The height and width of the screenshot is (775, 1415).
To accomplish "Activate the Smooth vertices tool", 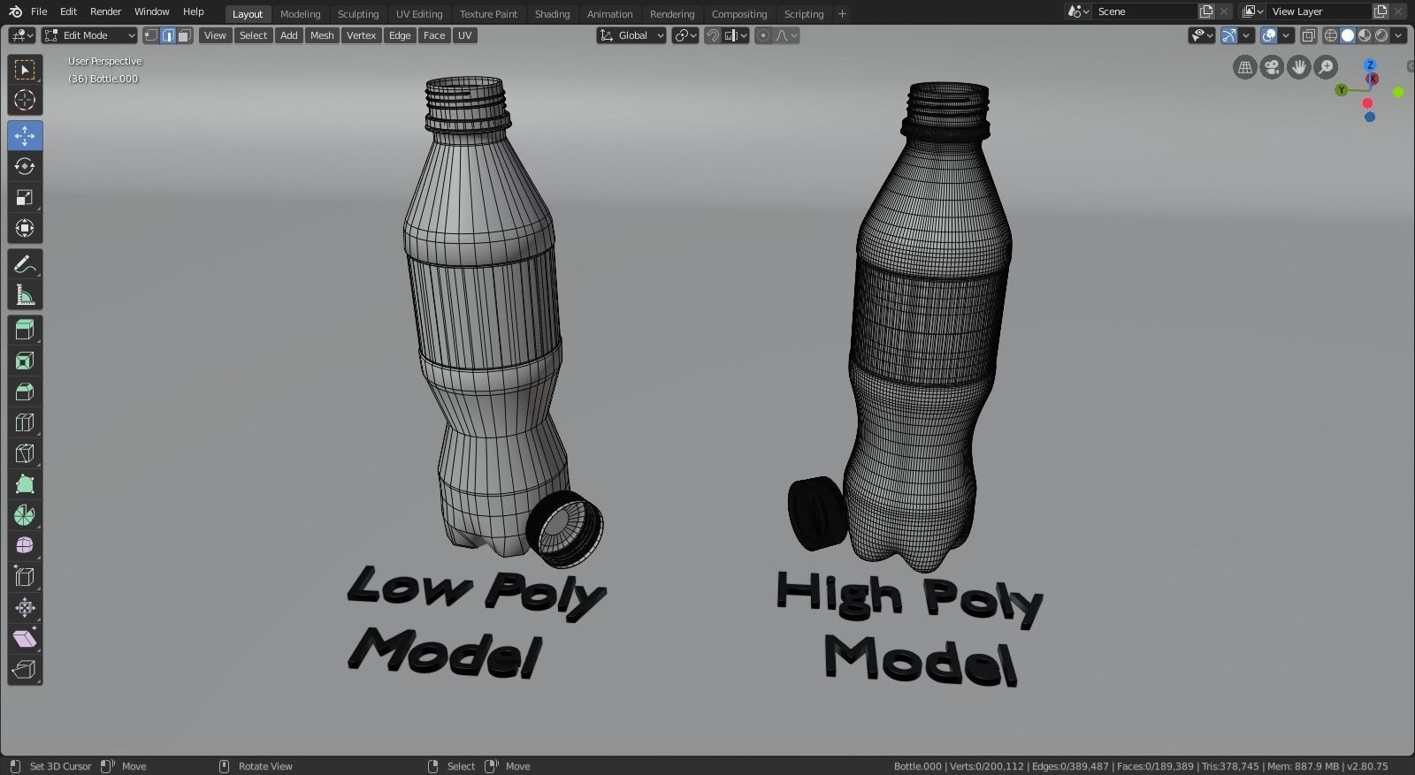I will pyautogui.click(x=25, y=546).
